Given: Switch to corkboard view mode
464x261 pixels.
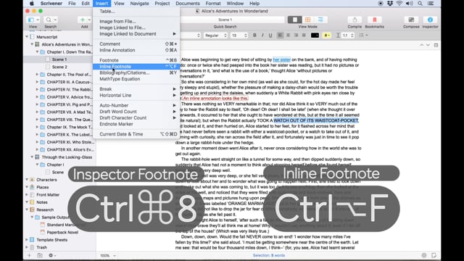Looking at the screenshot, I should coord(307,20).
